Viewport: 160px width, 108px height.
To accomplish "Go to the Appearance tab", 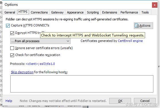I will [75, 12].
